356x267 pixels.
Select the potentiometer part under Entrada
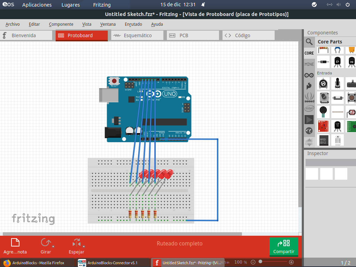tap(337, 83)
